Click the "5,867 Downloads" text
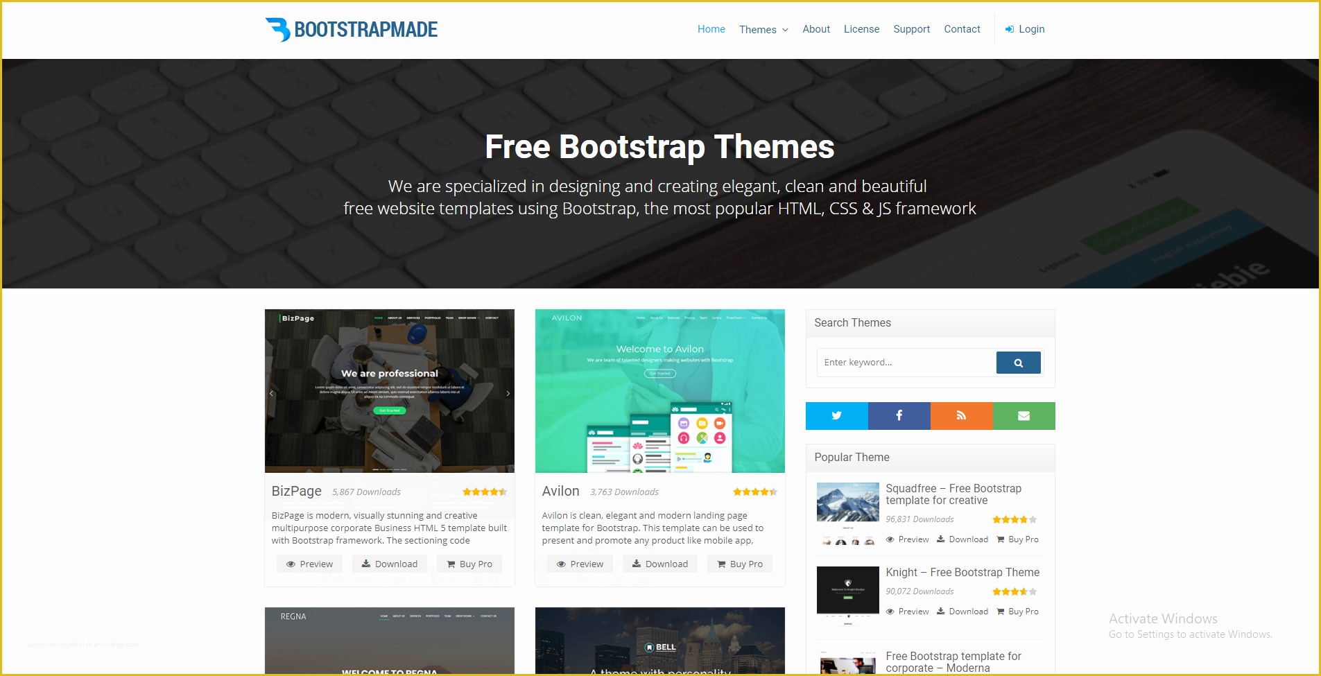 pyautogui.click(x=366, y=492)
